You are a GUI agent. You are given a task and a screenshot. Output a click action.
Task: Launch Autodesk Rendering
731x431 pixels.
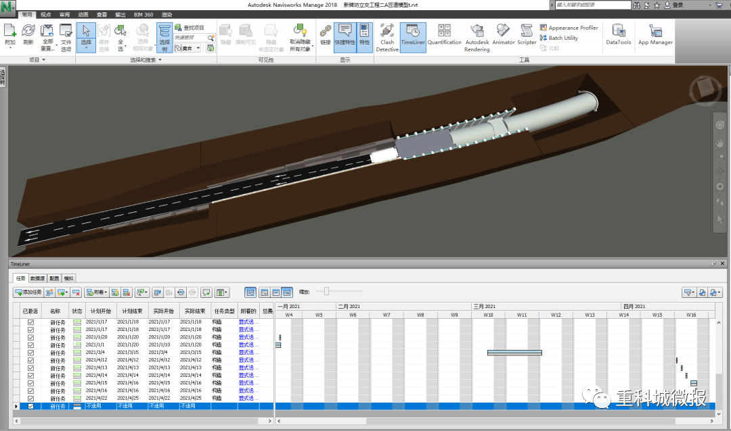(477, 38)
